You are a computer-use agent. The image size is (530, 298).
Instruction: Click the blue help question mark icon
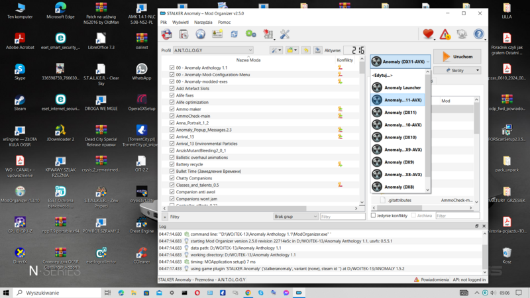(478, 34)
